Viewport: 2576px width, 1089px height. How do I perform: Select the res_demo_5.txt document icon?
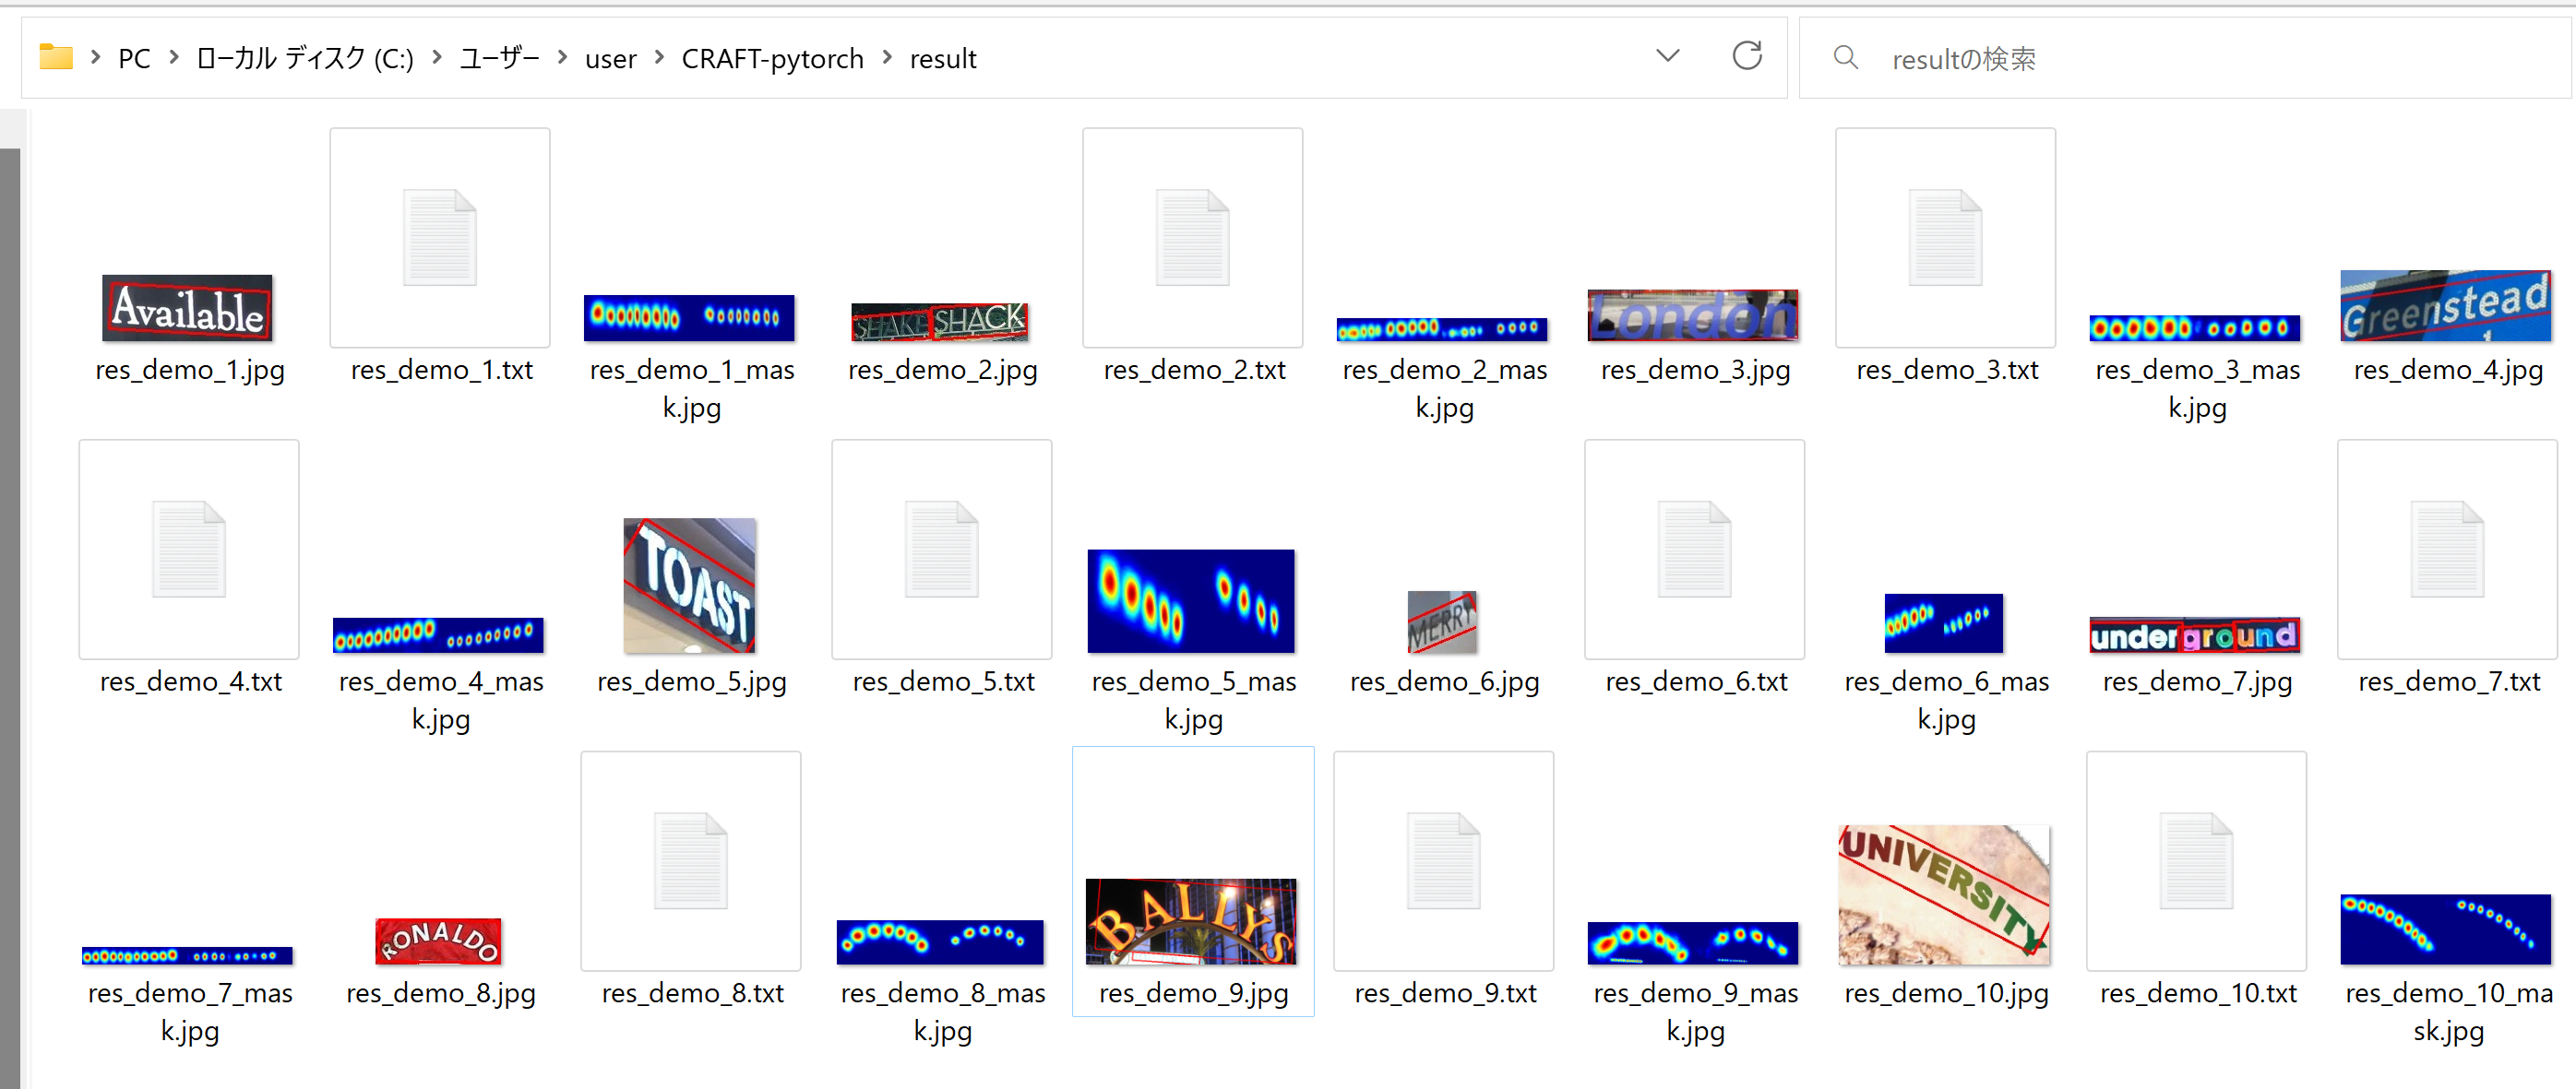pos(941,550)
